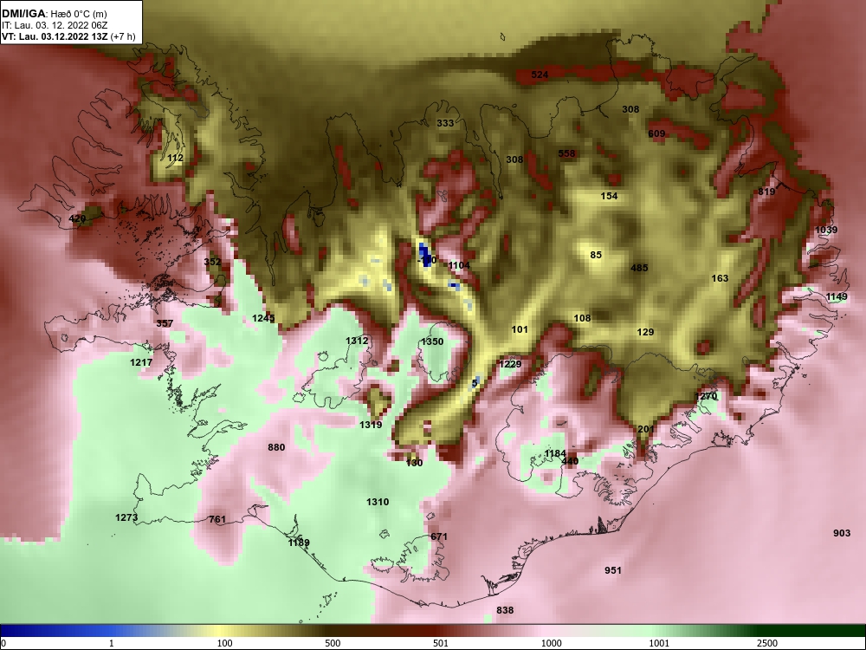
Task: Click the 357 label
Action: 165,323
